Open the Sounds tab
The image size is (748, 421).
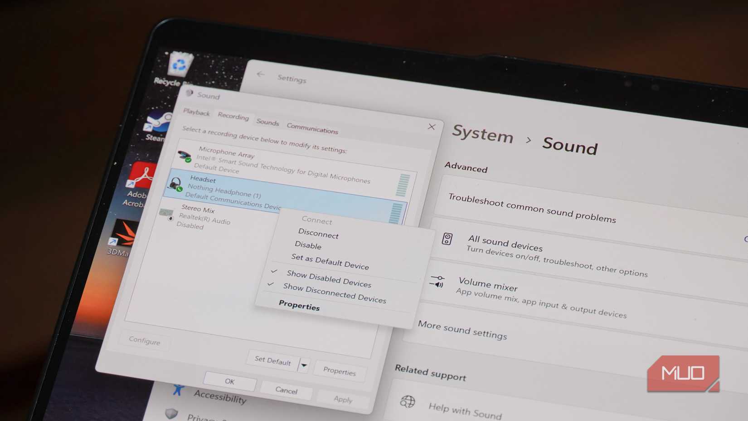(x=267, y=122)
